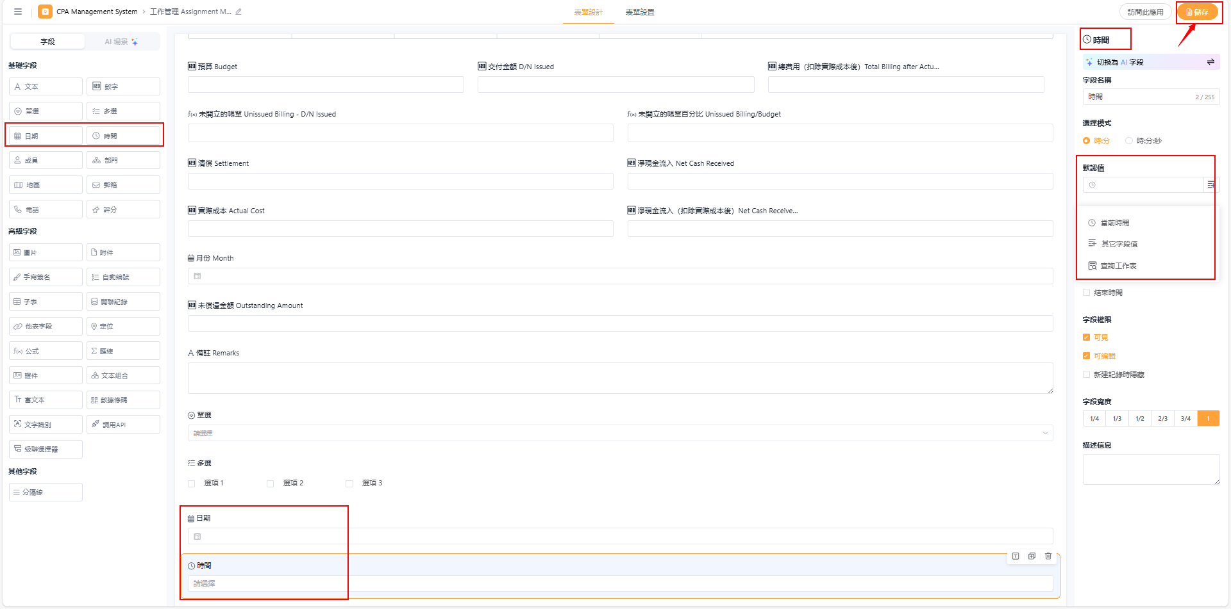The width and height of the screenshot is (1231, 609).
Task: Set field width to 1/2
Action: (x=1140, y=419)
